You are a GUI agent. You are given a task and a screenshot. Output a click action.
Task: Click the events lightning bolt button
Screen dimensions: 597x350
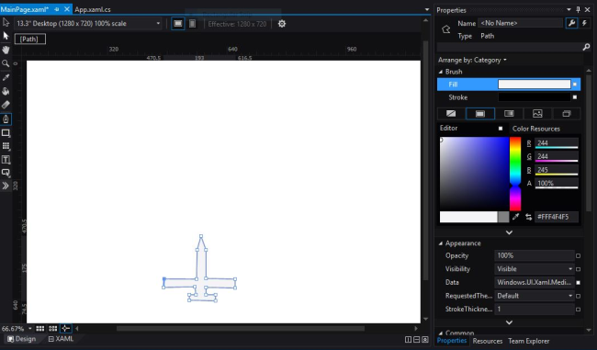point(584,23)
